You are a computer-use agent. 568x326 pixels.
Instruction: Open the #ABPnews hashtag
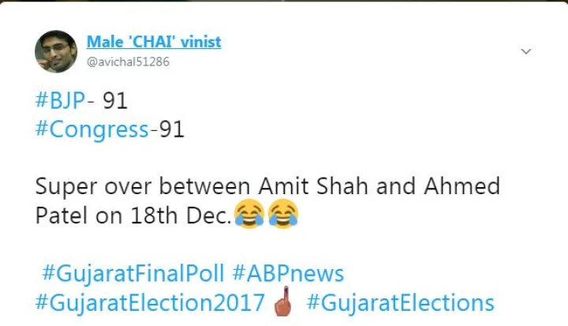tap(289, 273)
